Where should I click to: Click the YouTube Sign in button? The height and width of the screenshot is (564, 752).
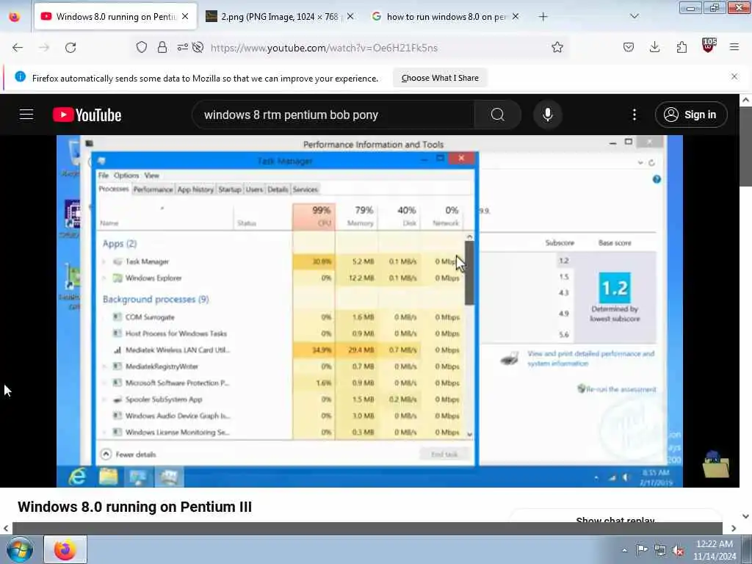[x=691, y=115]
